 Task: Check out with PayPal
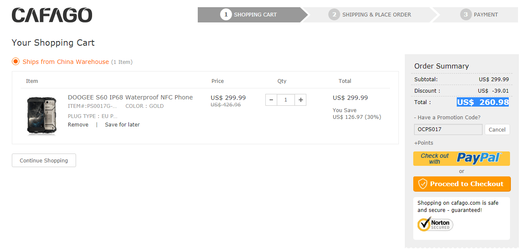pos(461,159)
